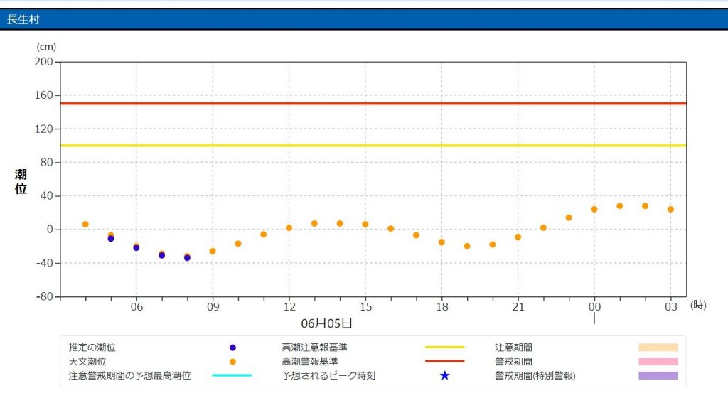Click the 注意警戒期間の予想最高潮位 legend label
The height and width of the screenshot is (403, 728).
point(129,375)
